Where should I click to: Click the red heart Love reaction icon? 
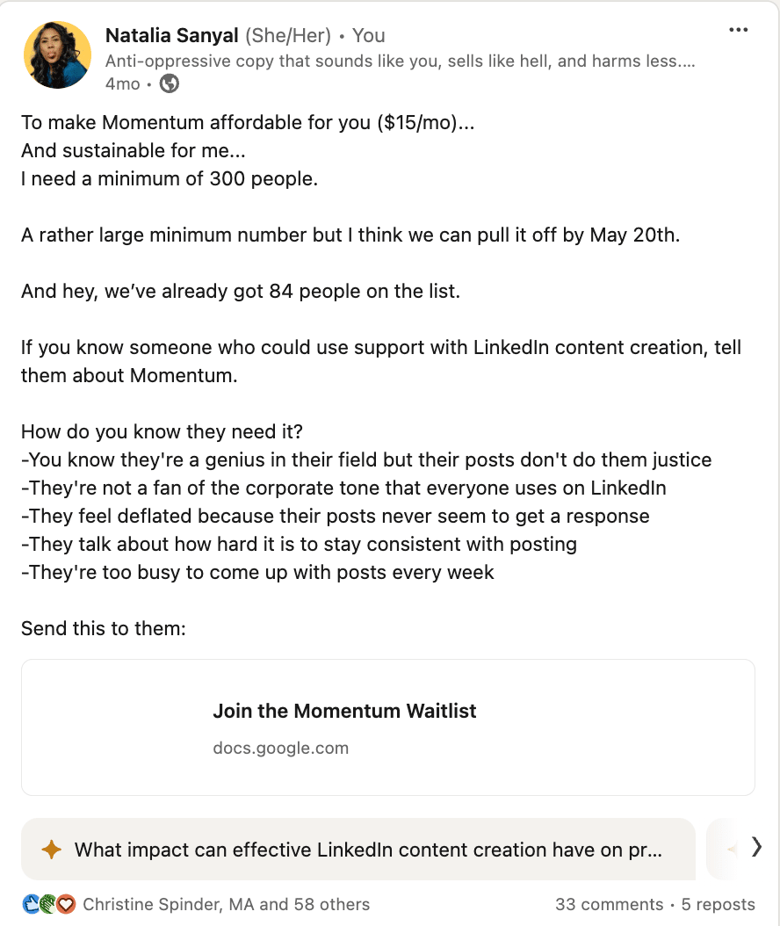[x=65, y=904]
